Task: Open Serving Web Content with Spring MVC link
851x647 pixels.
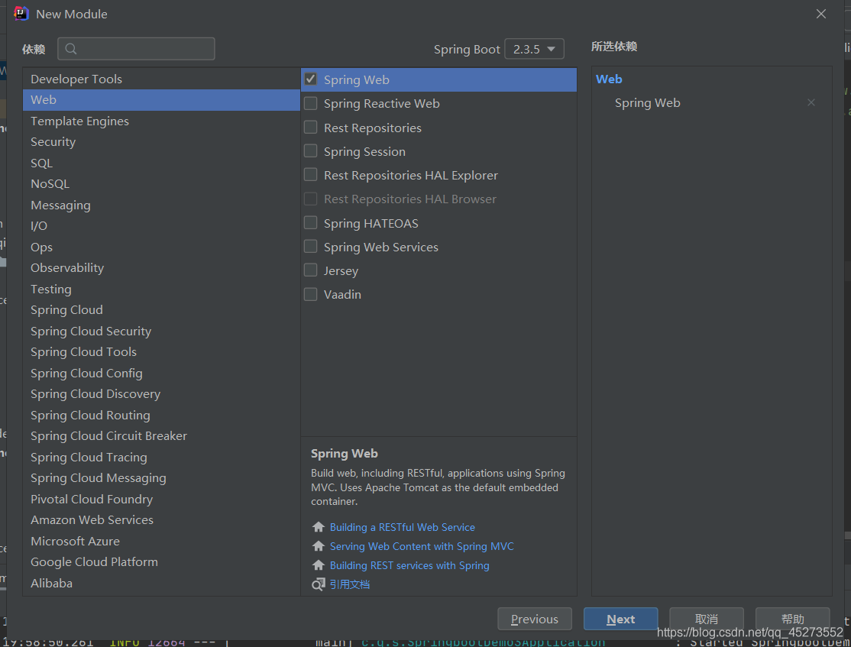Action: pyautogui.click(x=422, y=546)
